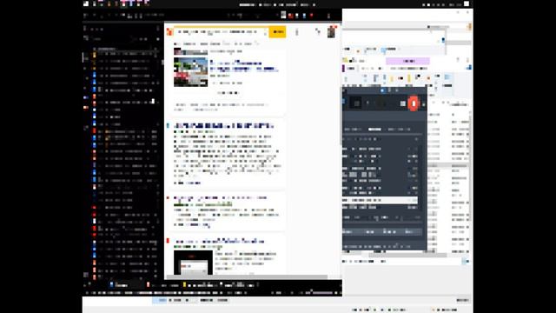
Task: Click the horizontal scrollbar below the search results page
Action: tap(247, 276)
